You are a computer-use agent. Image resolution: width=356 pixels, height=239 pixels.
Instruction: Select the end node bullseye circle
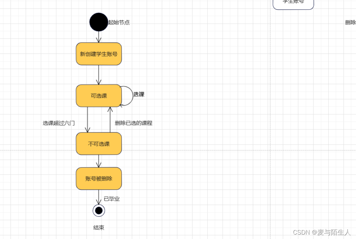[x=99, y=210]
